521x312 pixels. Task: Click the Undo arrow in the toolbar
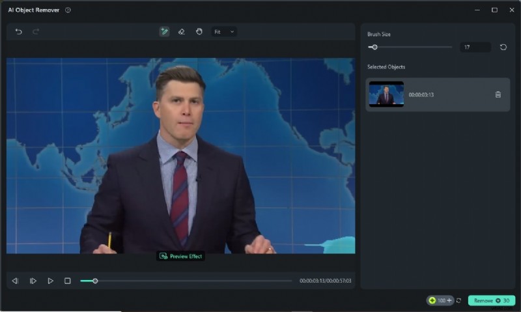click(18, 31)
